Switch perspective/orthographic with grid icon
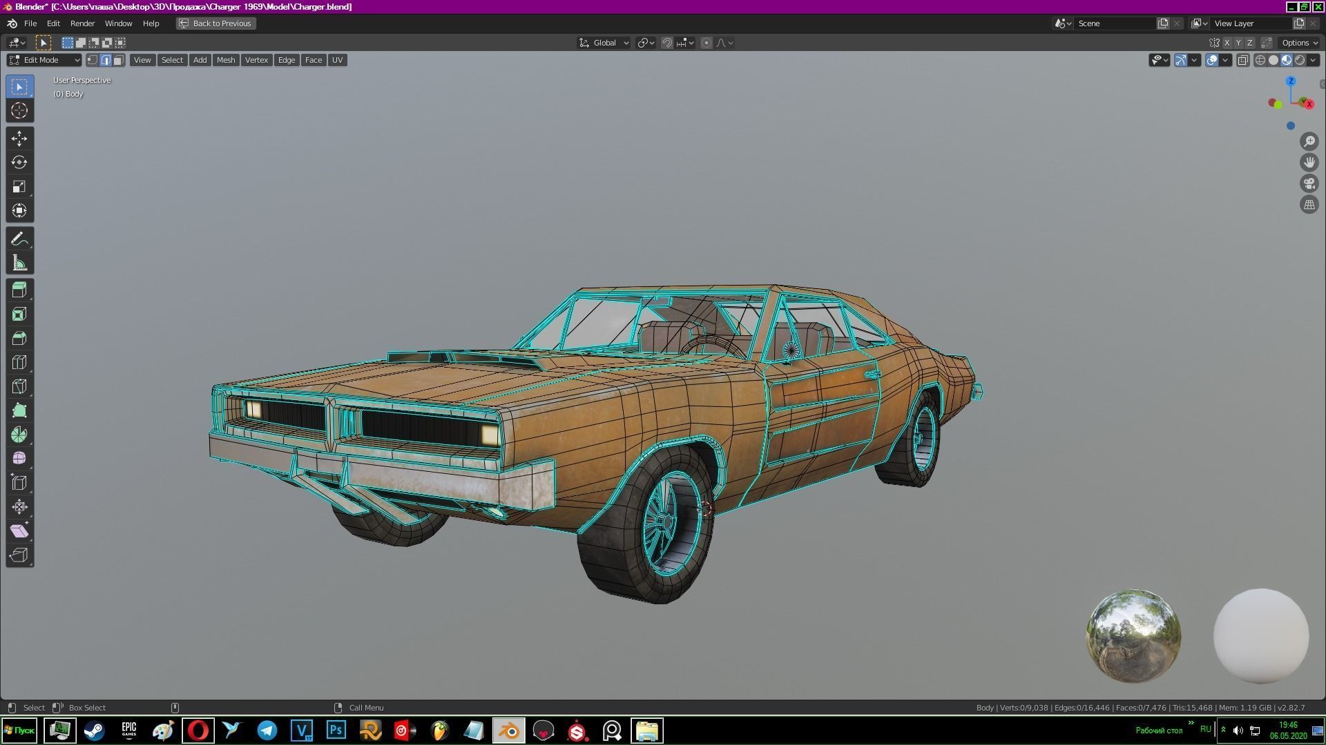This screenshot has width=1326, height=745. (x=1309, y=205)
